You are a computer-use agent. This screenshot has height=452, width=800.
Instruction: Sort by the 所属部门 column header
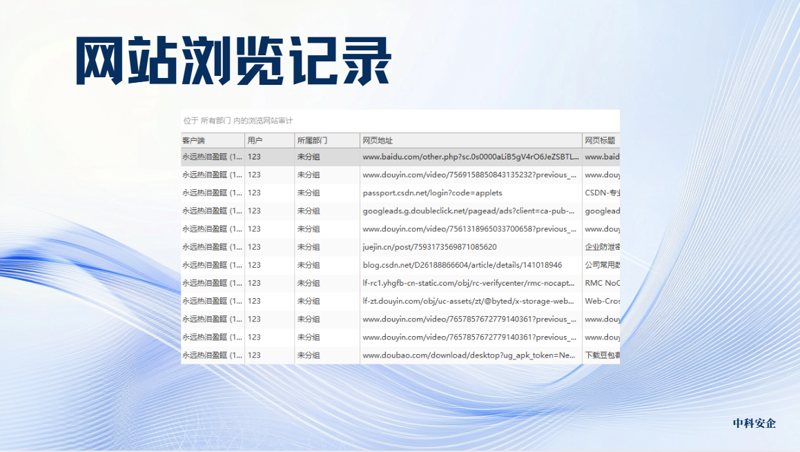327,140
